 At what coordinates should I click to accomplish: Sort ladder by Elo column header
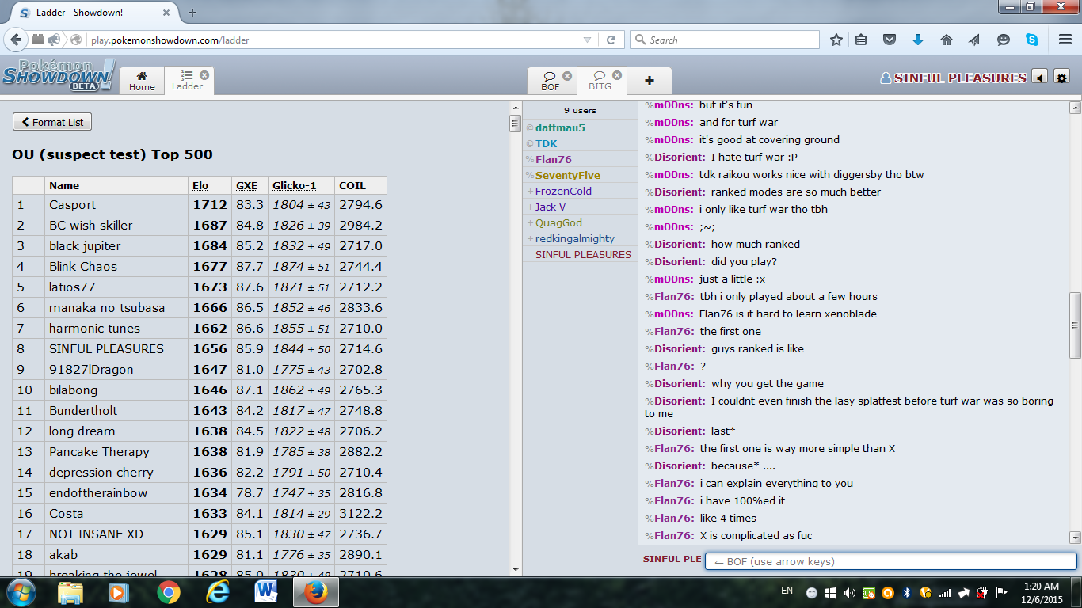pos(200,185)
